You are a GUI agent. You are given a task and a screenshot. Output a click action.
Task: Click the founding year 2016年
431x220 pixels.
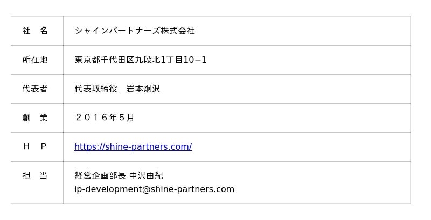pyautogui.click(x=96, y=118)
